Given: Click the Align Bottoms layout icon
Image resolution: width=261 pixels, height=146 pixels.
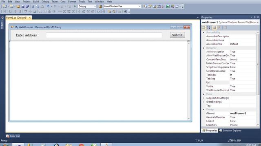Looking at the screenshot, I should [x=35, y=11].
